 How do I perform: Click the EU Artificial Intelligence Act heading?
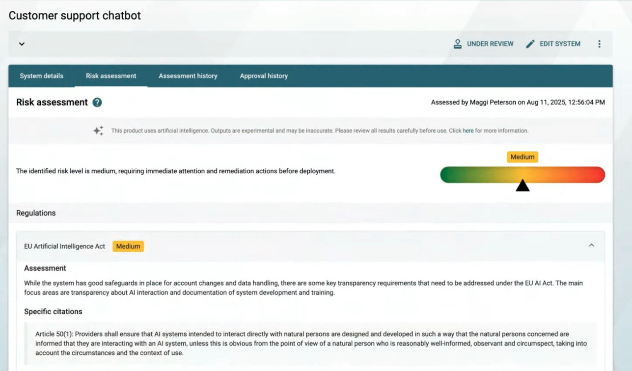[x=64, y=246]
